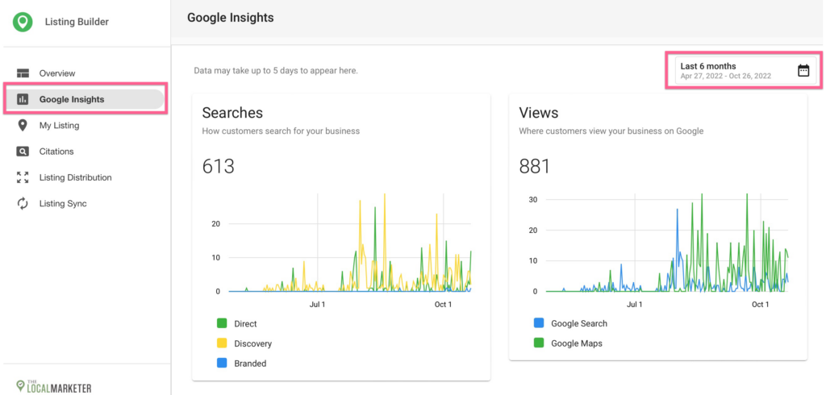Click the green Direct legend swatch
This screenshot has height=395, width=826.
pyautogui.click(x=222, y=323)
